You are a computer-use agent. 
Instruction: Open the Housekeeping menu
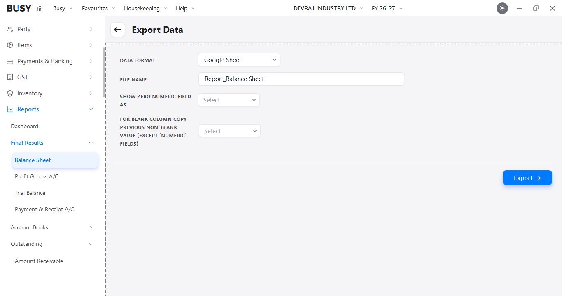pos(145,8)
